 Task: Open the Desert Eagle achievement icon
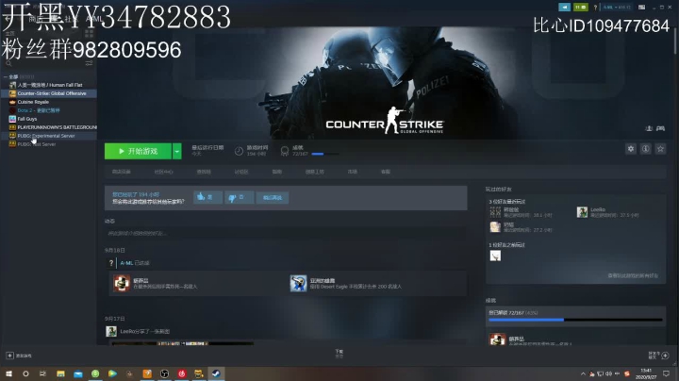[x=298, y=283]
